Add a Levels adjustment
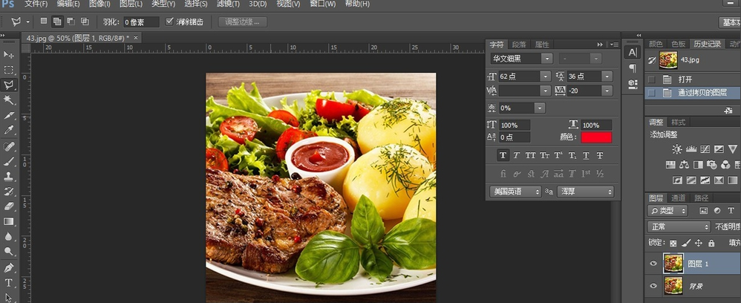Viewport: 741px width, 303px height. tap(691, 149)
